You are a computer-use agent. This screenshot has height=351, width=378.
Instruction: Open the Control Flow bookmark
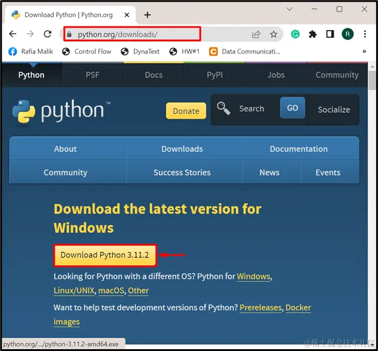tap(86, 52)
